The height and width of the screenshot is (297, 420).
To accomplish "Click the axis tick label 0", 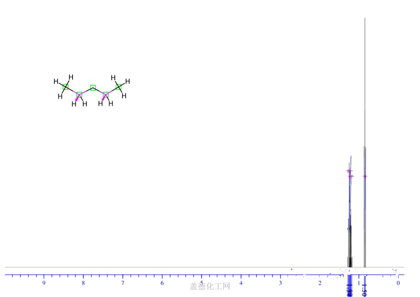I will click(x=398, y=283).
